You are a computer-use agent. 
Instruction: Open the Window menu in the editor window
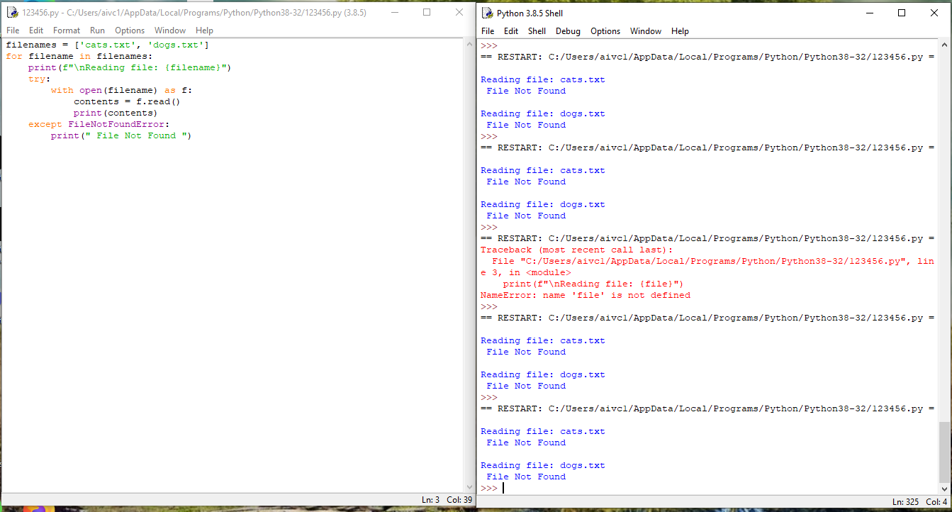coord(170,30)
